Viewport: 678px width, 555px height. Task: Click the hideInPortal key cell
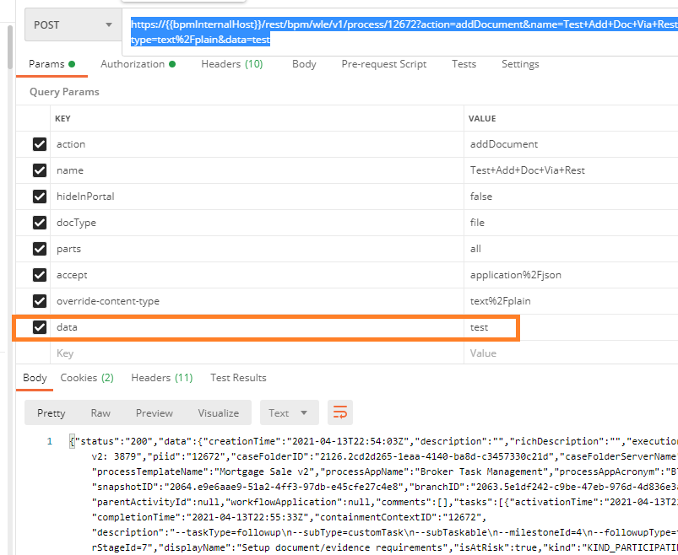pos(257,197)
